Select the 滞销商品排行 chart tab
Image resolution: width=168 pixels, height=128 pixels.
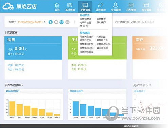(x=76, y=91)
